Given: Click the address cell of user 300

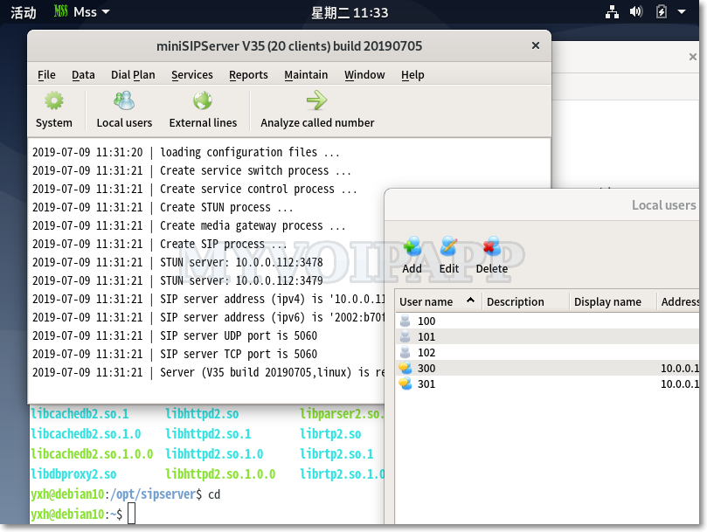Looking at the screenshot, I should 680,369.
